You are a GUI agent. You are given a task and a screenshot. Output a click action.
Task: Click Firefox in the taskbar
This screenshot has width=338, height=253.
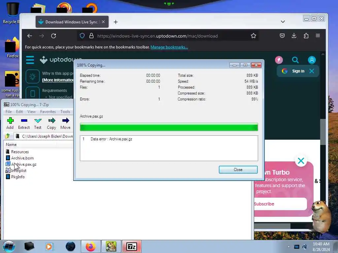coord(91,246)
